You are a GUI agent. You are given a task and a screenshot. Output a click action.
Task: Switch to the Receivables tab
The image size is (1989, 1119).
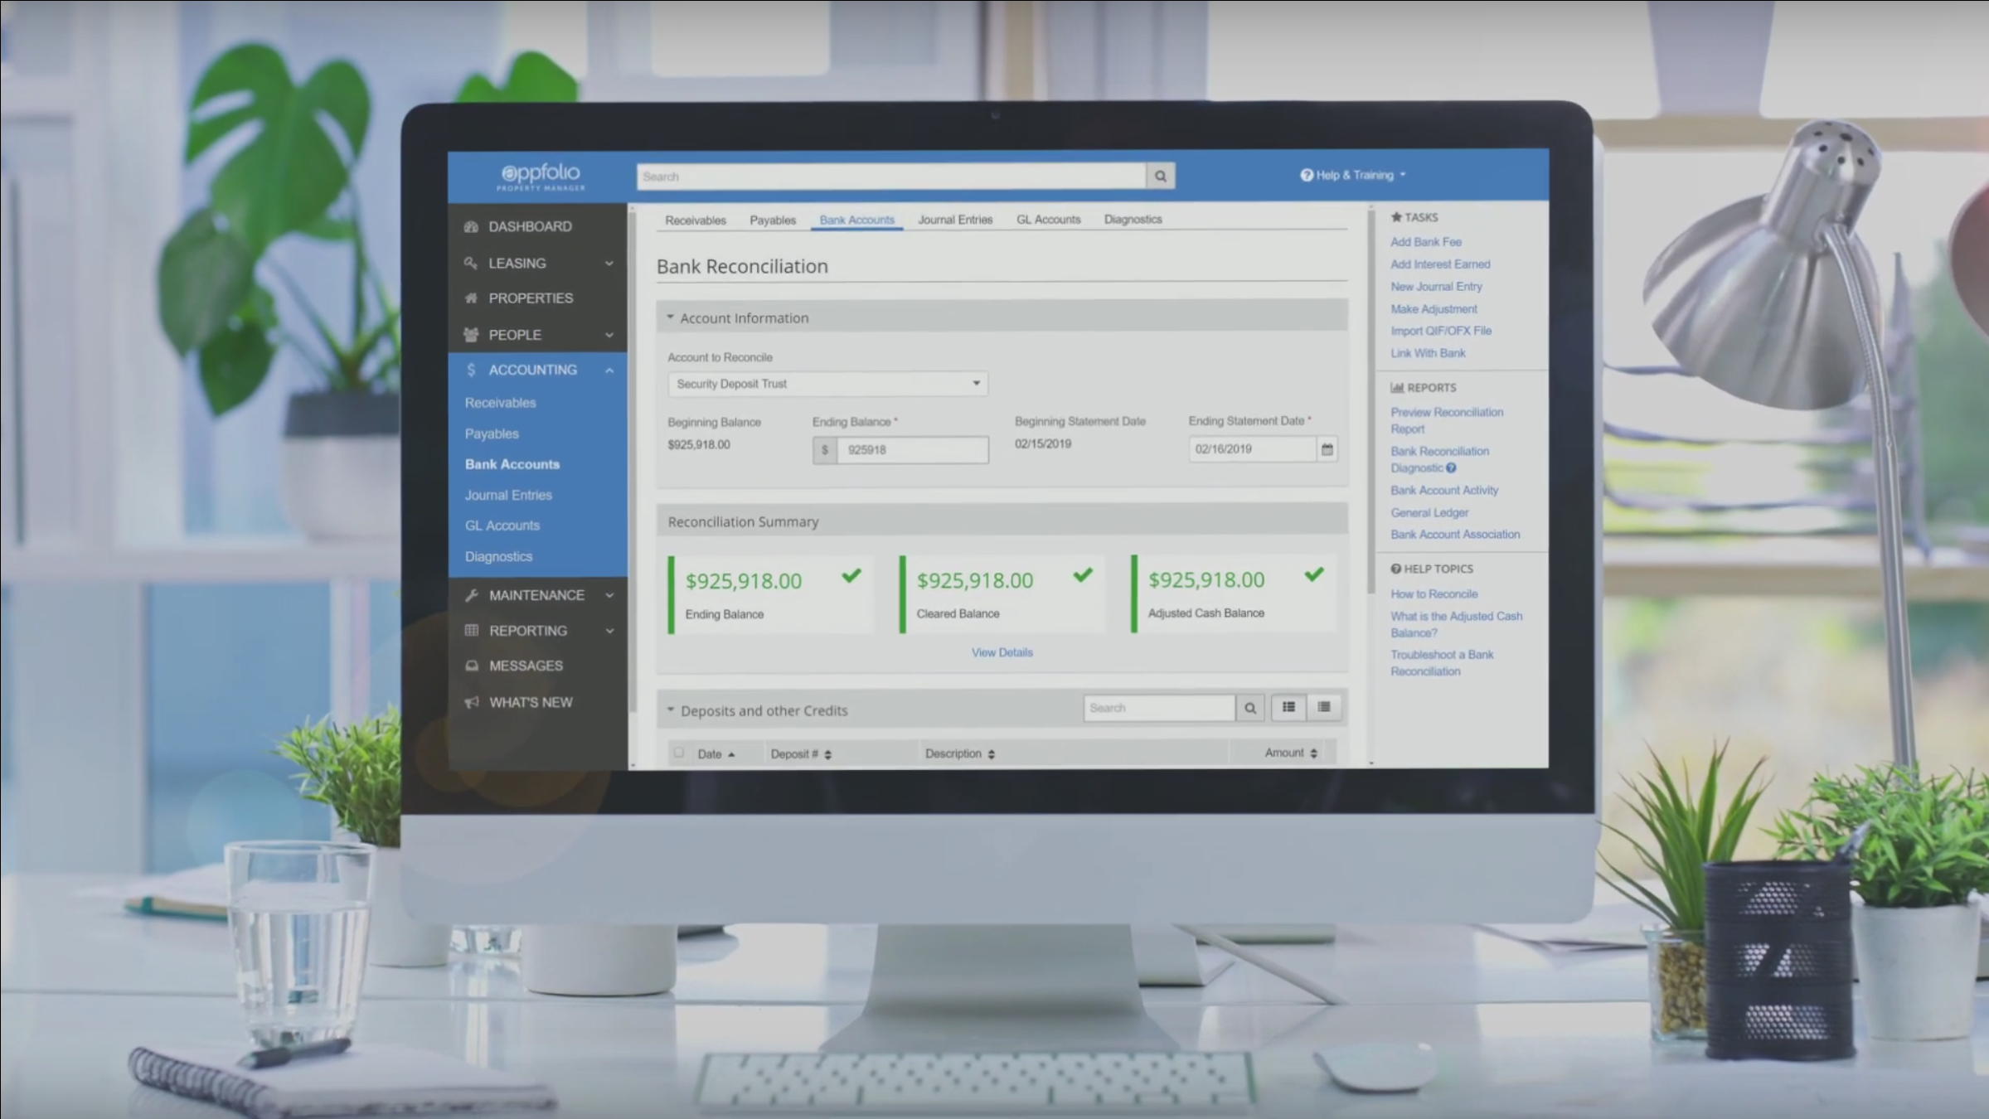[x=696, y=220]
